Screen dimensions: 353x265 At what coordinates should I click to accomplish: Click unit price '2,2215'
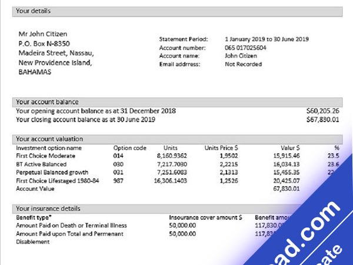tap(229, 164)
